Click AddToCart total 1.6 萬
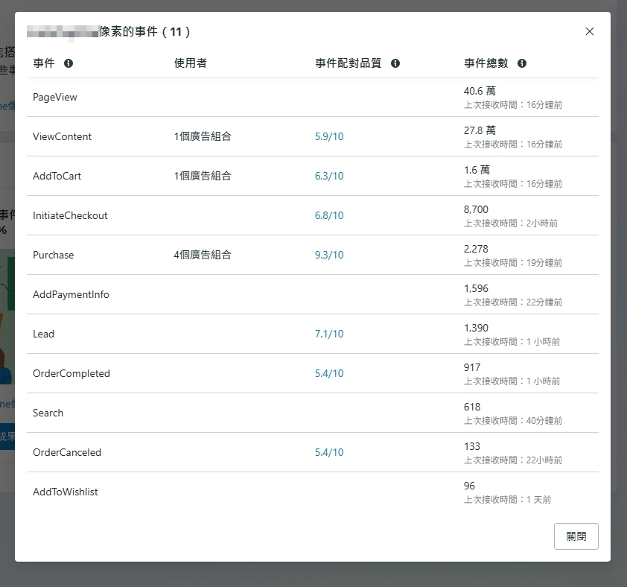The image size is (627, 587). coord(477,170)
